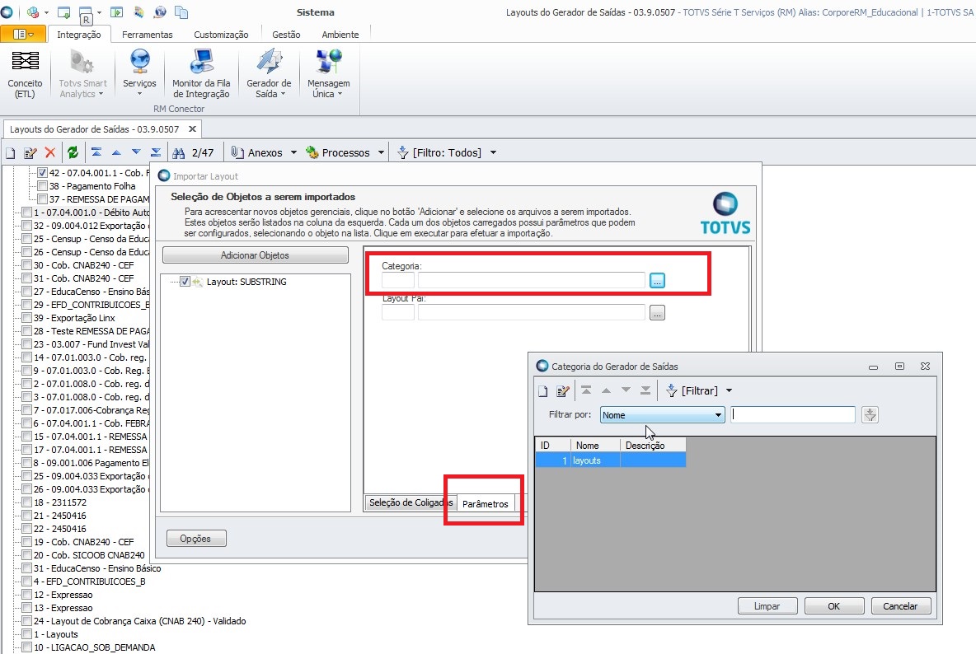Viewport: 976px width, 654px height.
Task: Click Cancelar in Categoria dialog
Action: point(901,606)
